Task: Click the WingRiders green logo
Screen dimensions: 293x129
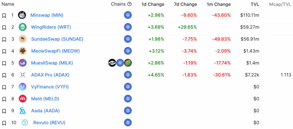Action: pos(23,27)
